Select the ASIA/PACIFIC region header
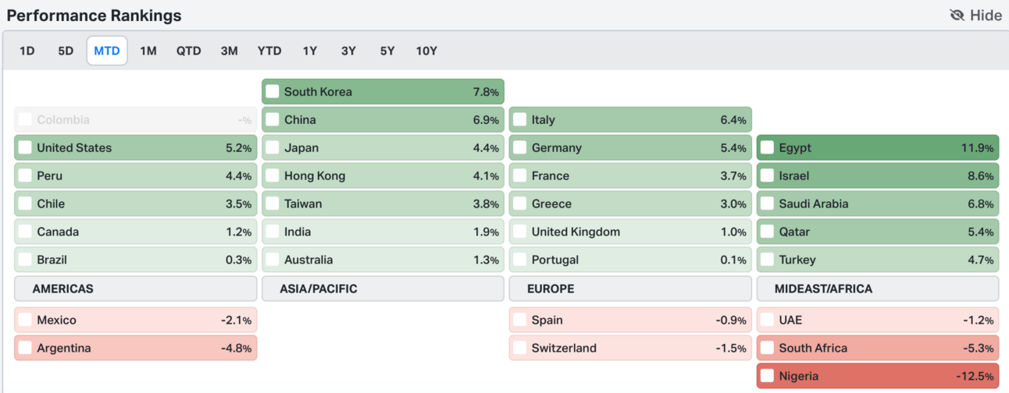The width and height of the screenshot is (1009, 393). (x=383, y=289)
